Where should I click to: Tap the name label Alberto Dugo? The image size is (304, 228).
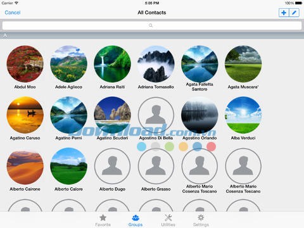tap(112, 189)
